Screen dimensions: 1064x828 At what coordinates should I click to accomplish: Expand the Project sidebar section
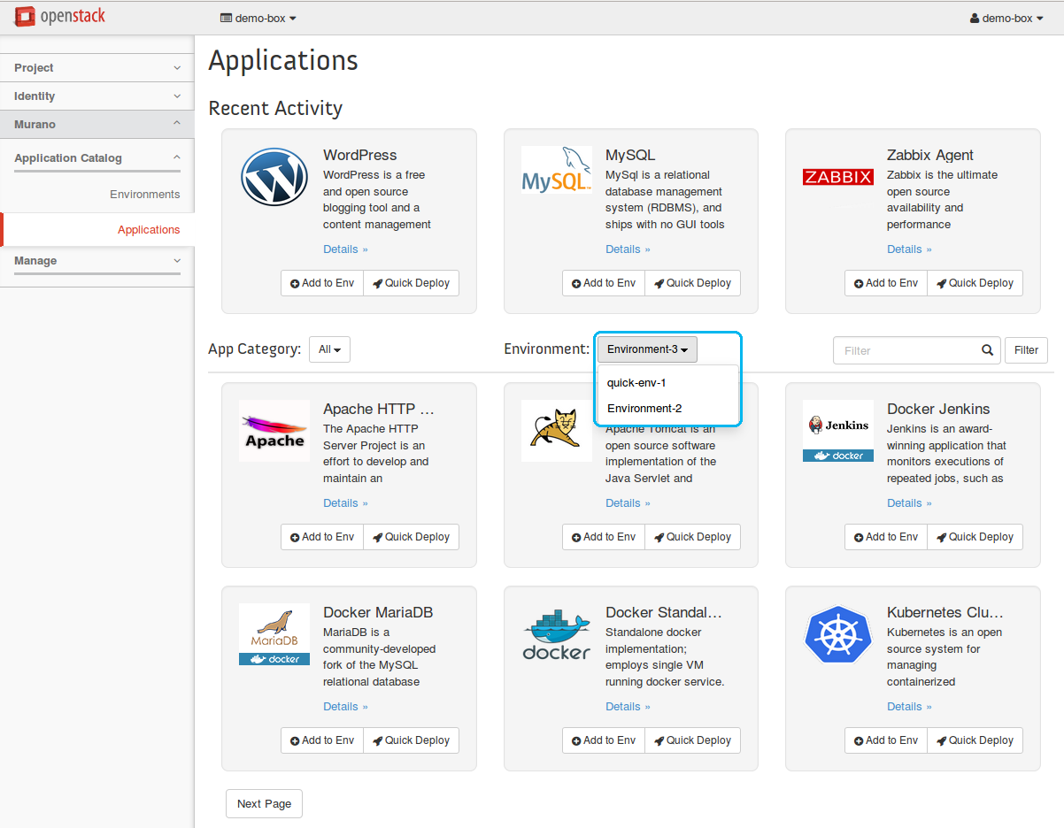point(96,68)
